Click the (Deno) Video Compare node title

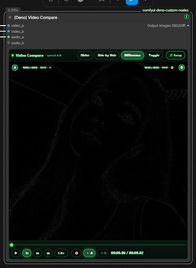click(x=35, y=17)
